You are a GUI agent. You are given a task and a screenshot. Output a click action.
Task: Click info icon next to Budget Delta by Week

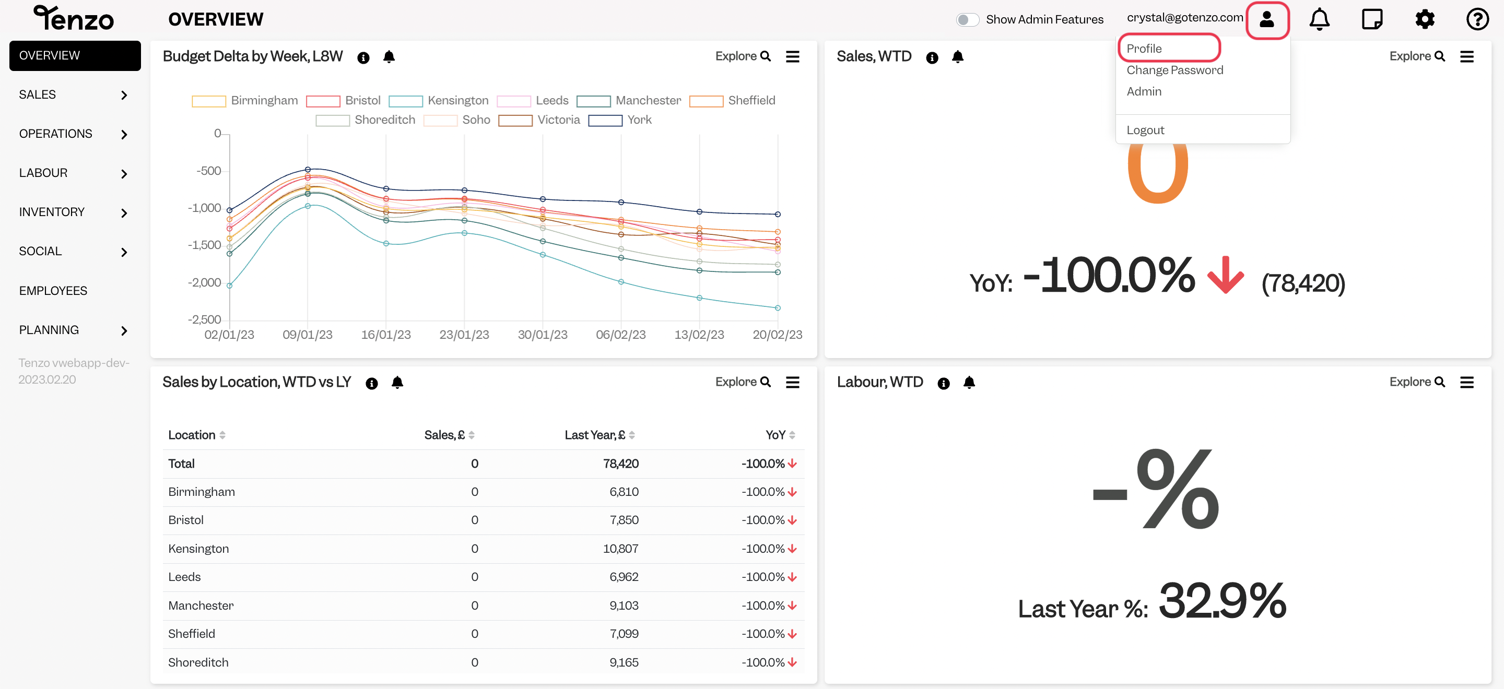point(363,57)
